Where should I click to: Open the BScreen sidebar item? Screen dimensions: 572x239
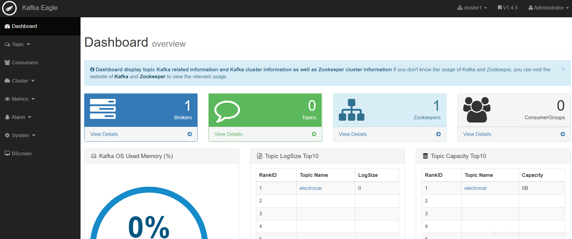pos(40,153)
